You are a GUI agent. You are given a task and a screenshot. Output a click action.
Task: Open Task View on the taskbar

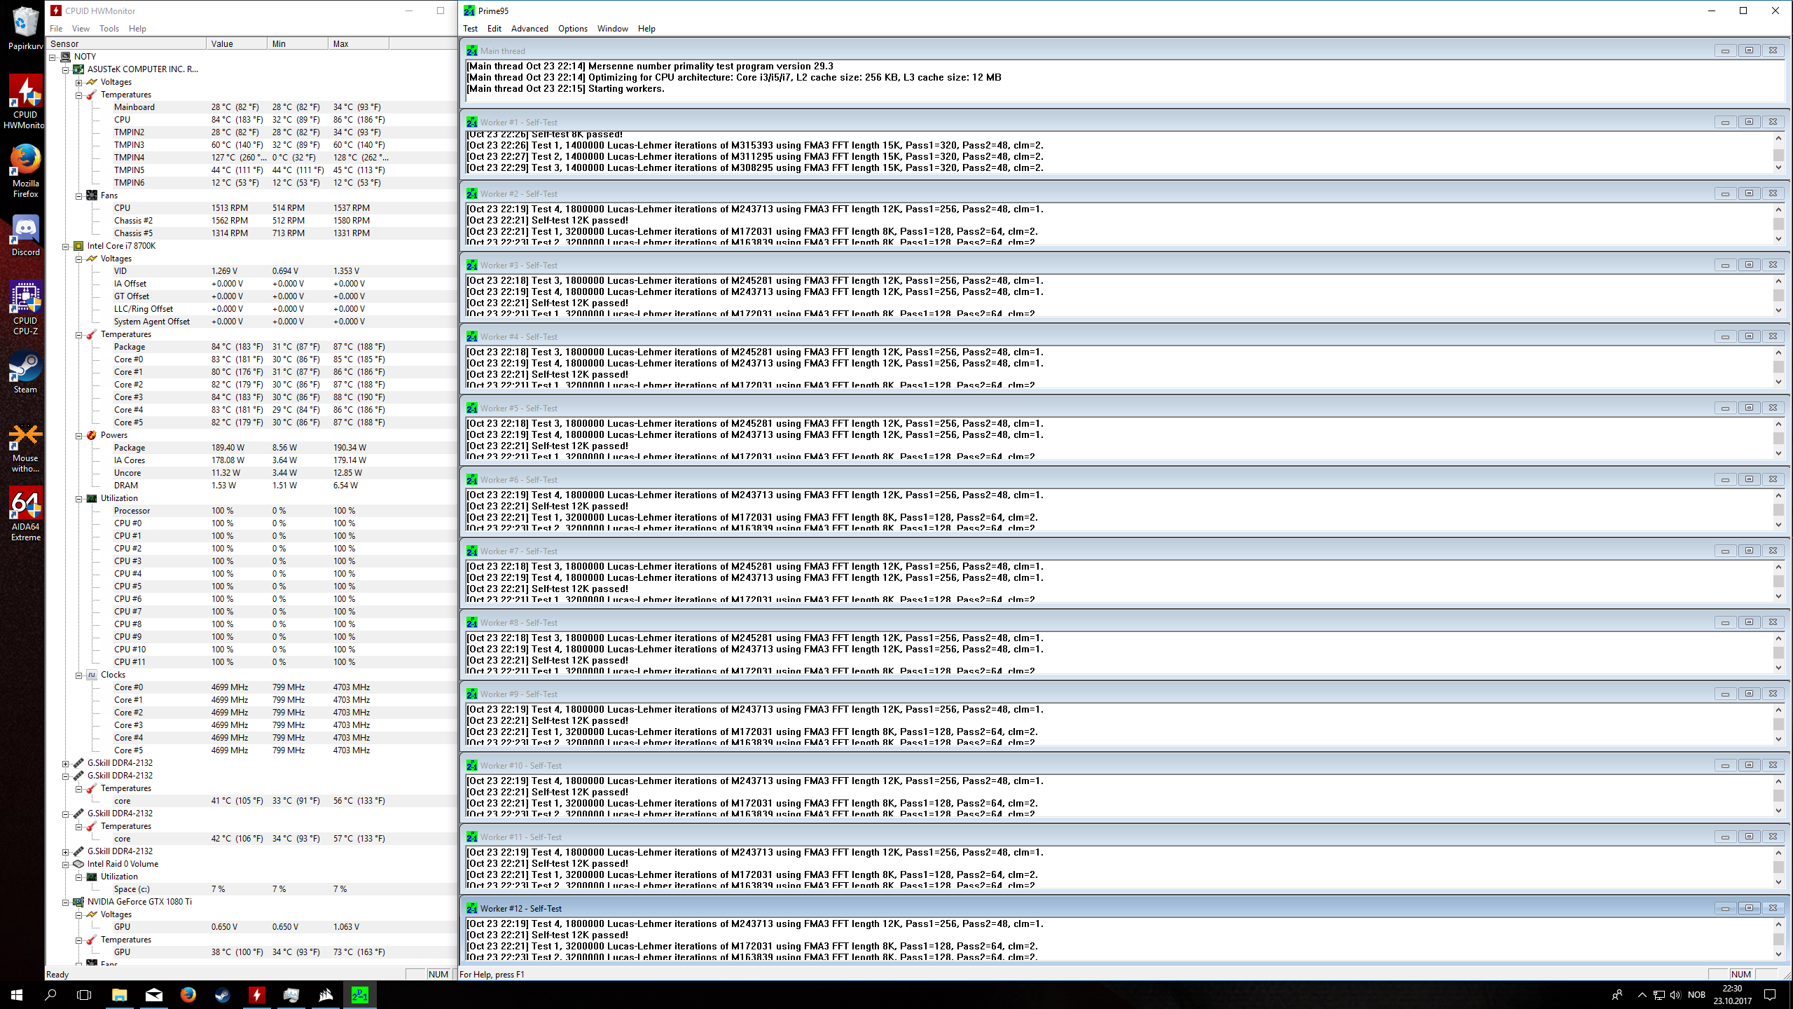[84, 995]
